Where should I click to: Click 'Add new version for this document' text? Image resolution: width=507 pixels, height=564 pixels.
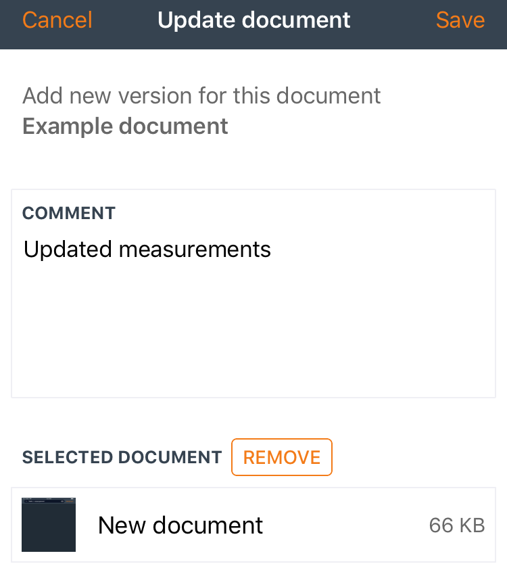201,95
